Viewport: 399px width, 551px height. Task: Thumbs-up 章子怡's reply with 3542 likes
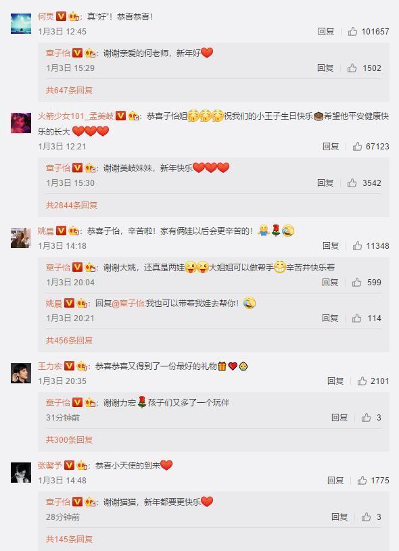click(352, 183)
